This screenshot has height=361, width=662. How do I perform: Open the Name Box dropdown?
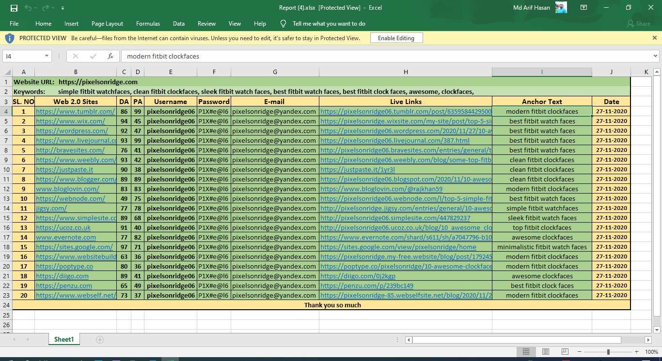pyautogui.click(x=47, y=56)
